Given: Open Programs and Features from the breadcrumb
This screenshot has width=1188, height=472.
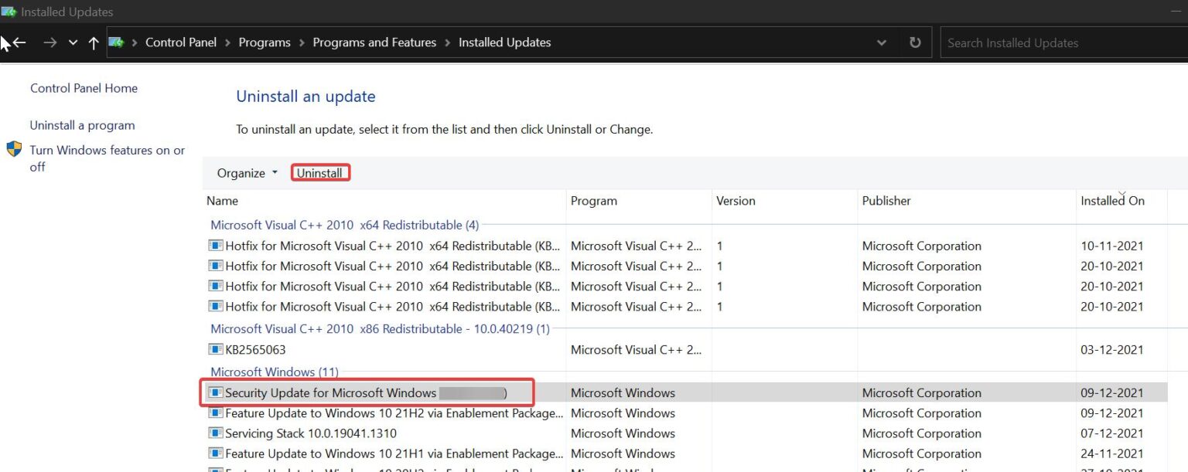Looking at the screenshot, I should pos(374,42).
